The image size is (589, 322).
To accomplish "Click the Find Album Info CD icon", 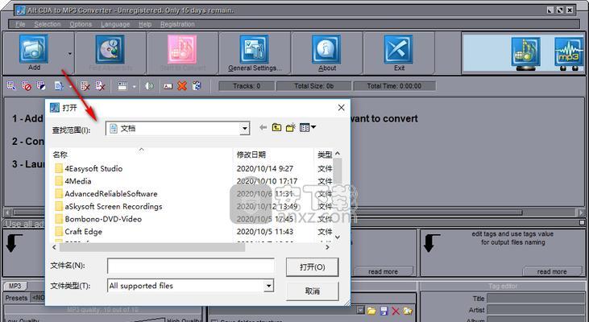I will click(110, 49).
